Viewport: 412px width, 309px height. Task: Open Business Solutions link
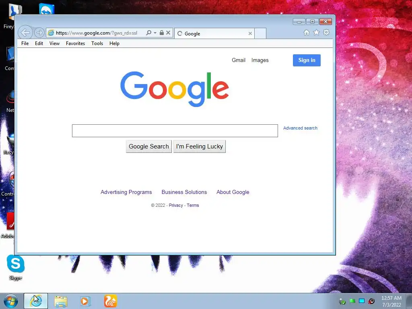[184, 192]
